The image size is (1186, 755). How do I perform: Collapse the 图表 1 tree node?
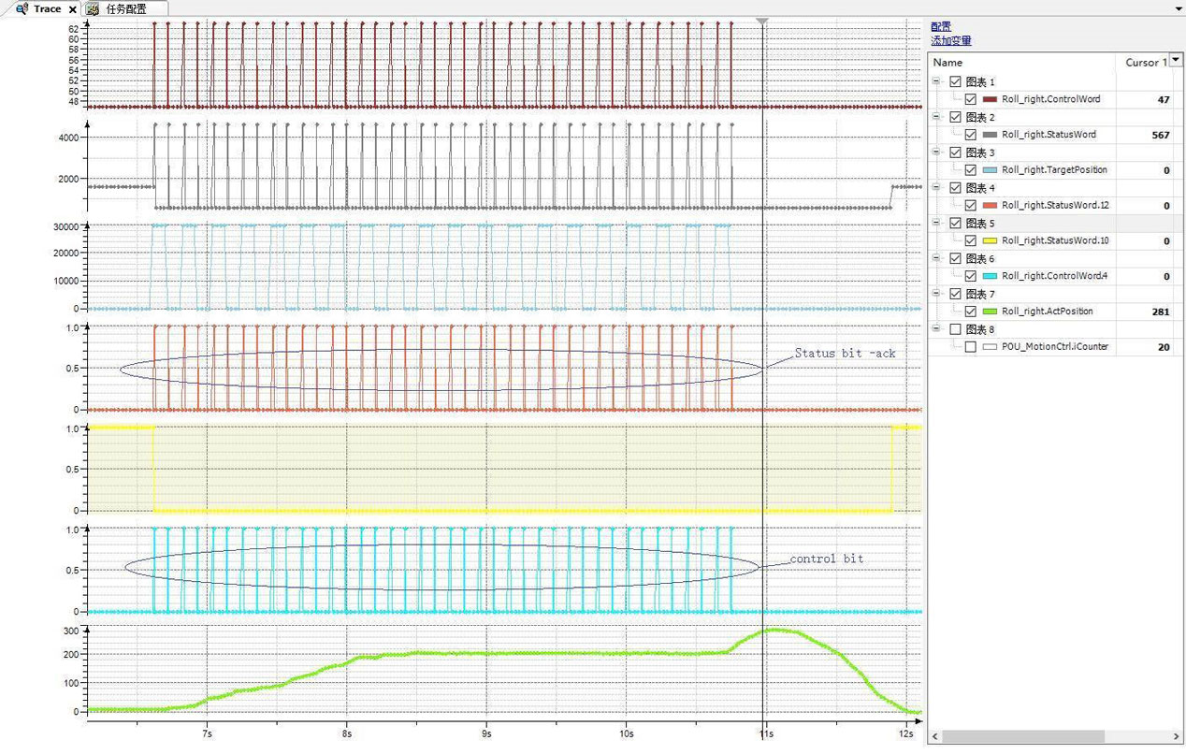click(x=936, y=81)
